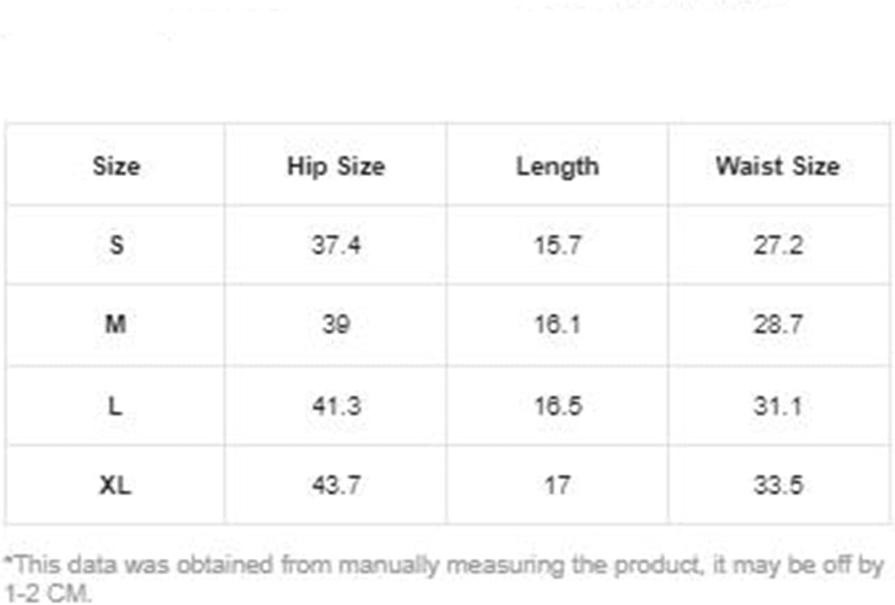Select the M size row label
The image size is (895, 605).
(x=116, y=324)
